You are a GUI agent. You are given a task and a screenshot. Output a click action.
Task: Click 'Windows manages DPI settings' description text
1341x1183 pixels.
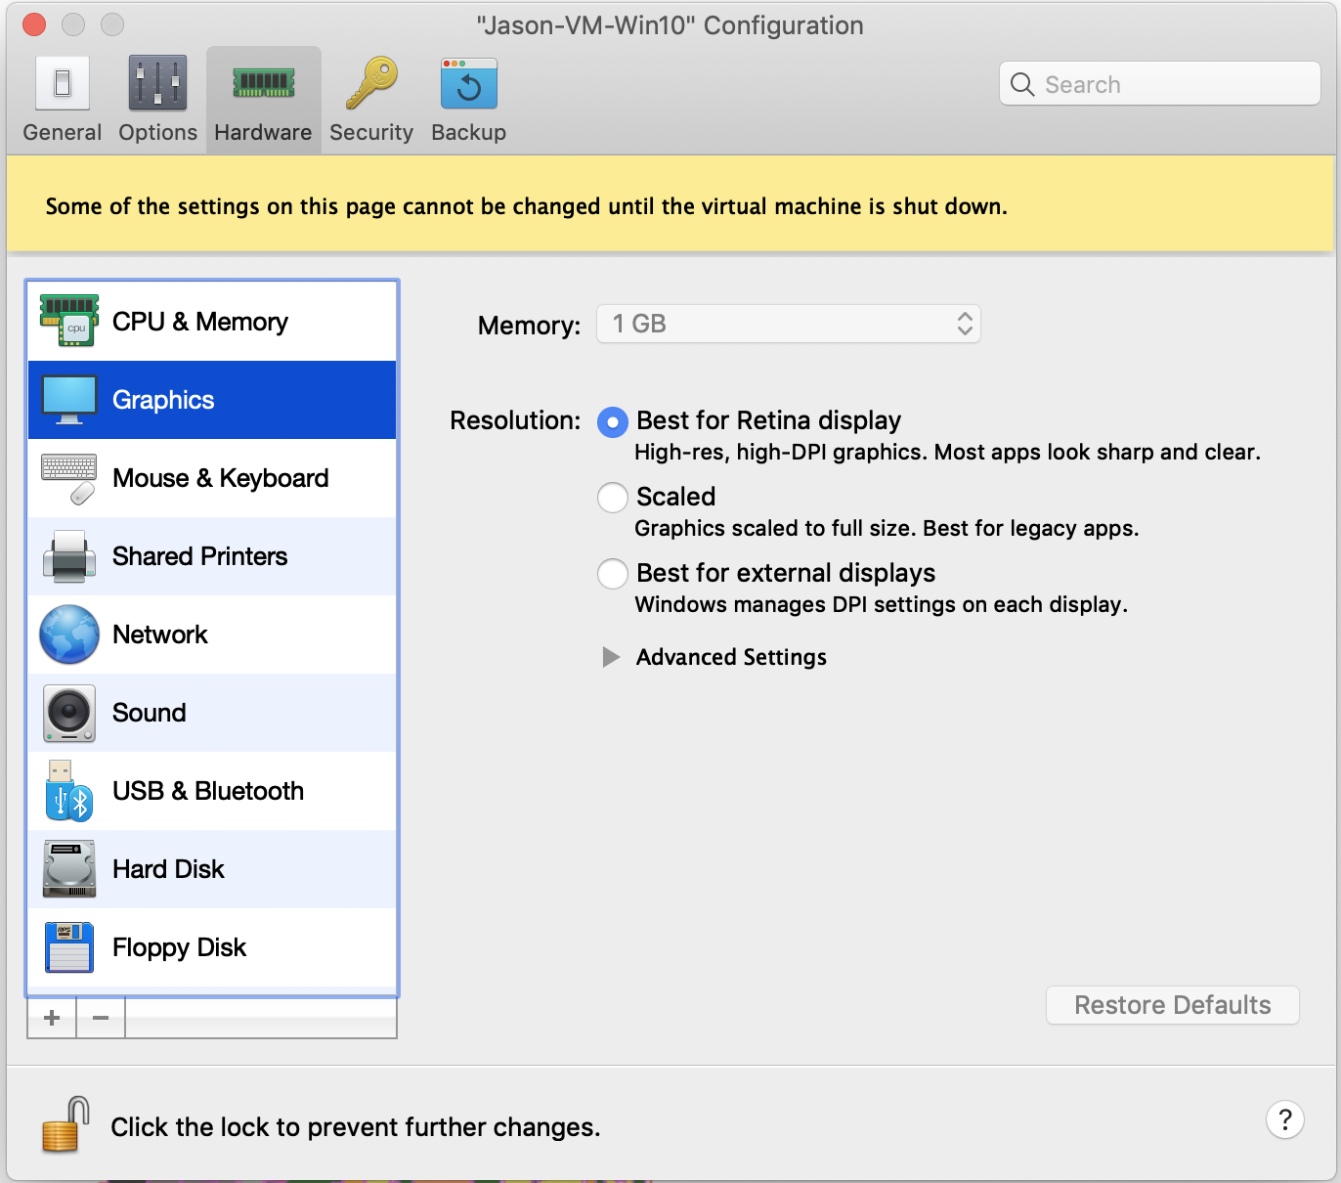click(x=882, y=604)
